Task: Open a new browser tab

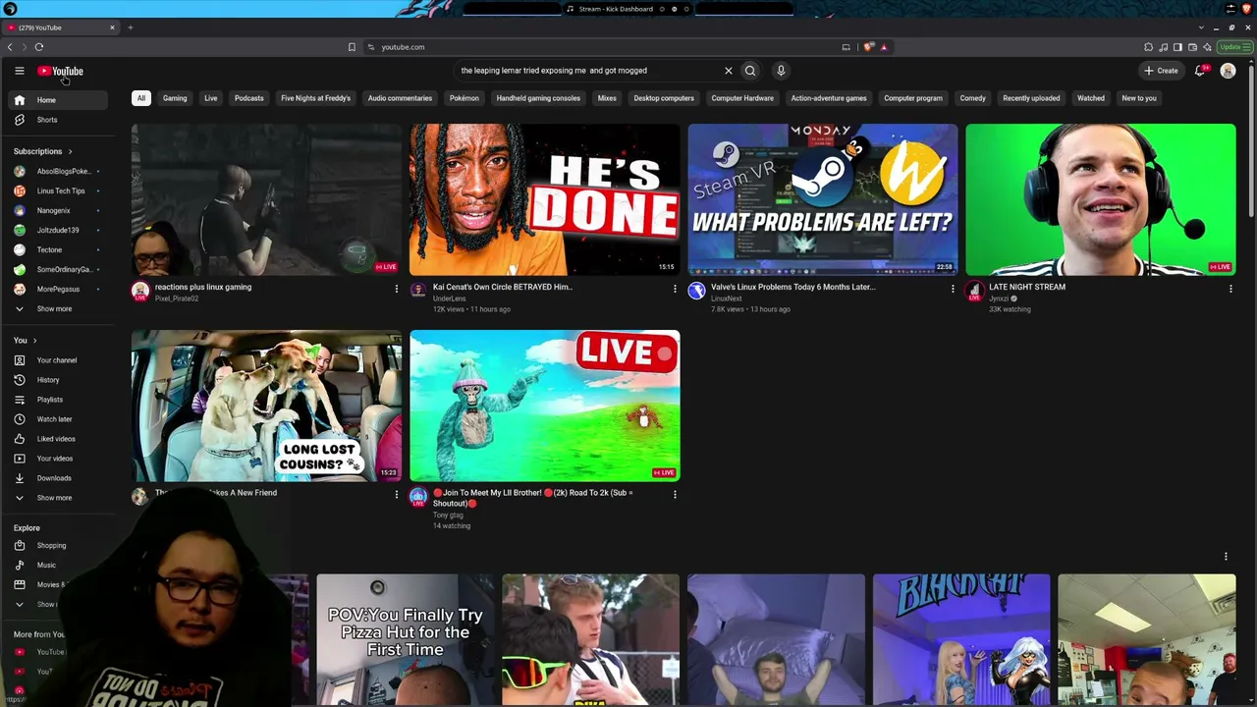Action: [130, 27]
